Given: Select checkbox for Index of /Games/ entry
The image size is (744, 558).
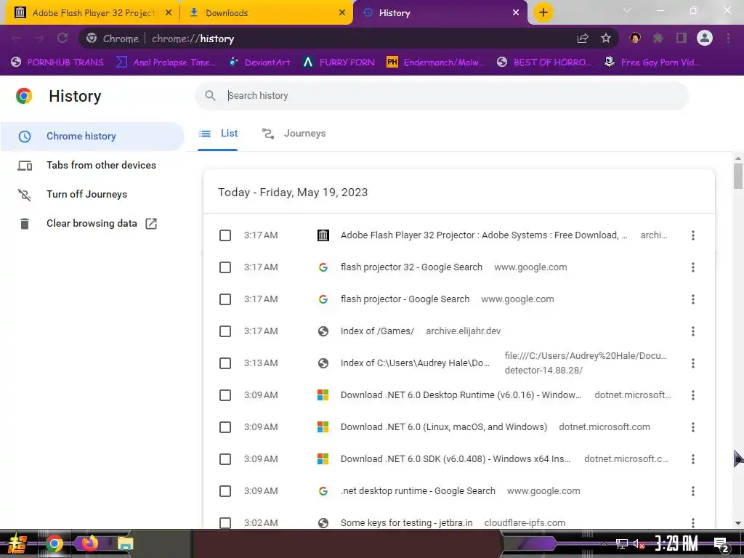Looking at the screenshot, I should click(x=225, y=331).
